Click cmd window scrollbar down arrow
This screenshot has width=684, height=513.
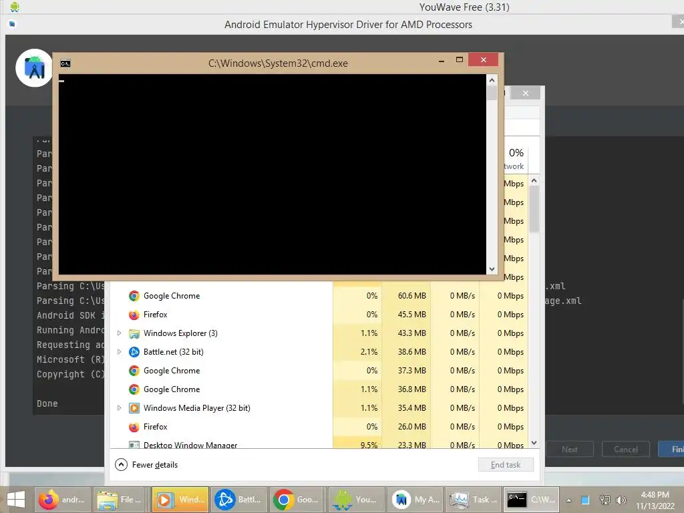492,269
